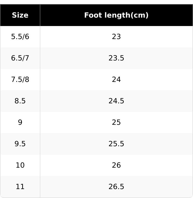Select the 5.5/6 size cell

[x=20, y=37]
